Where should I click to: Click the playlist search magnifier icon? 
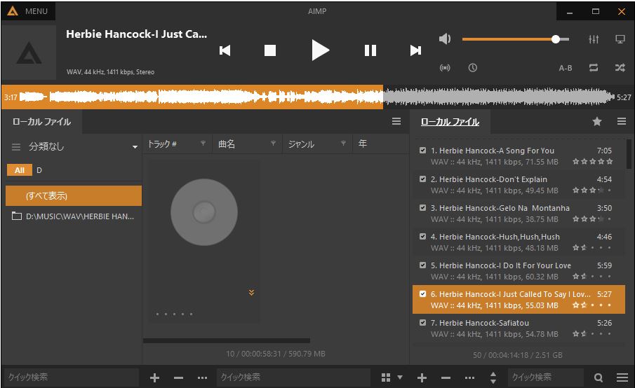[x=598, y=377]
